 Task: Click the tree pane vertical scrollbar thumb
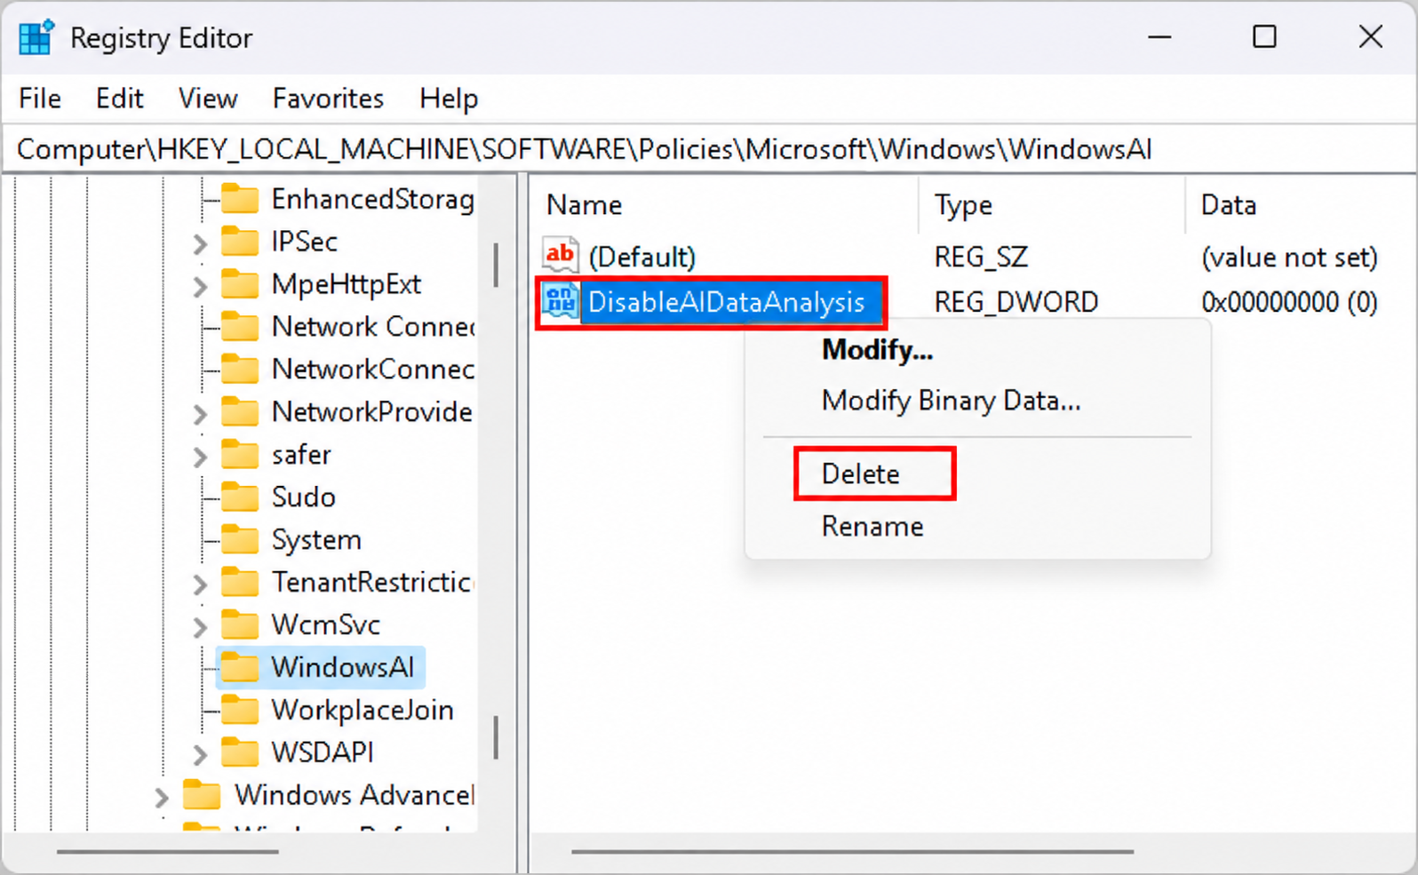(496, 265)
